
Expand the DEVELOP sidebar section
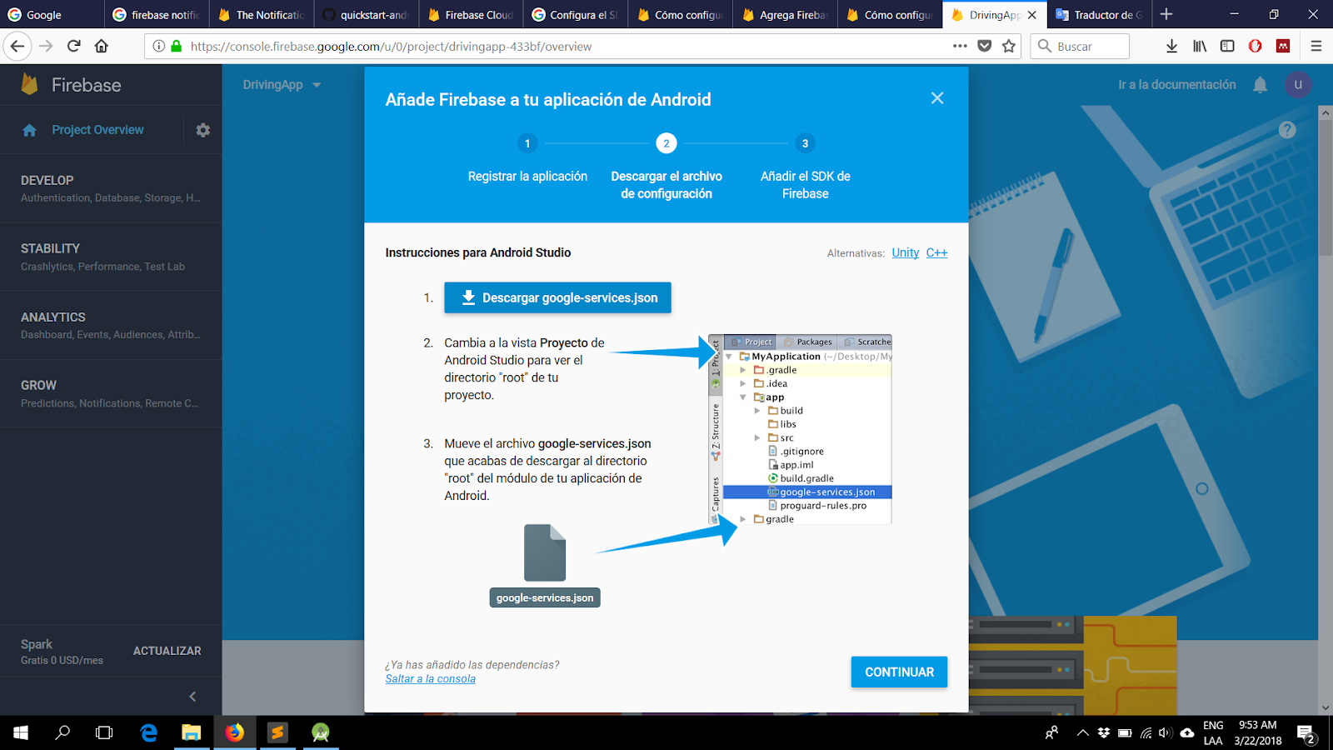click(x=111, y=188)
